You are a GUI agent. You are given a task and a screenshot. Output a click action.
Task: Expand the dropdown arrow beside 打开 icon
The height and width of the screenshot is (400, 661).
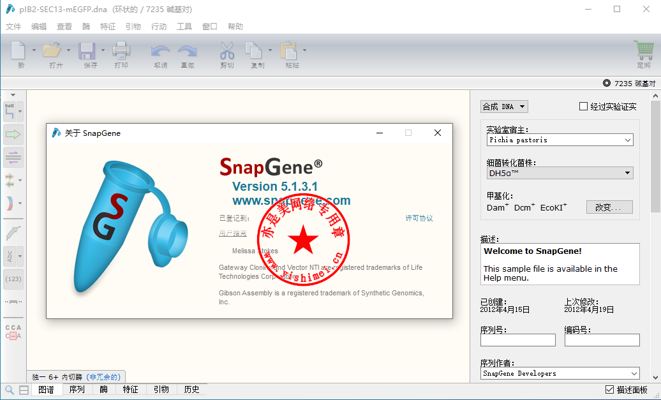pos(68,50)
